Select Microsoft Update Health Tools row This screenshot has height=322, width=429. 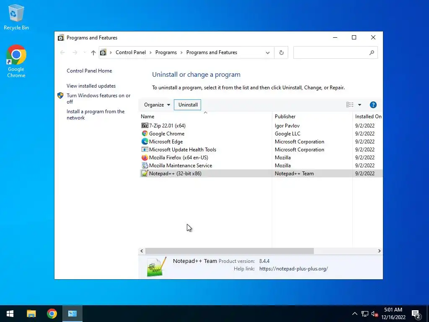pos(261,150)
